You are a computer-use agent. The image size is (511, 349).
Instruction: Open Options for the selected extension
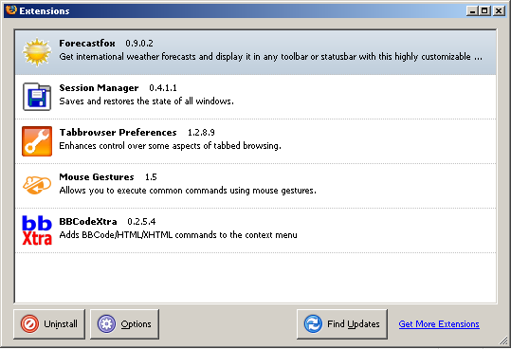pos(124,324)
